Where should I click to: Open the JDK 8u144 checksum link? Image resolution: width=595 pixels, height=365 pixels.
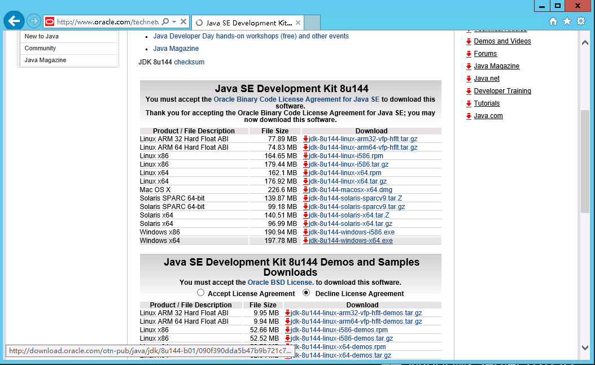tap(189, 62)
